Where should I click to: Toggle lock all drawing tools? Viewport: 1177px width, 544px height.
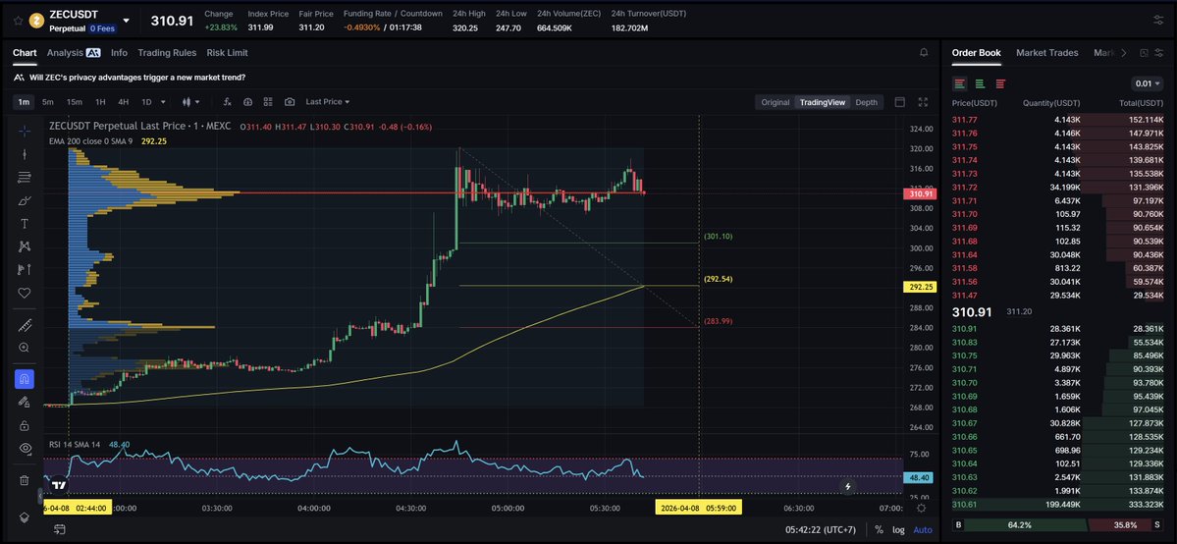pos(24,425)
